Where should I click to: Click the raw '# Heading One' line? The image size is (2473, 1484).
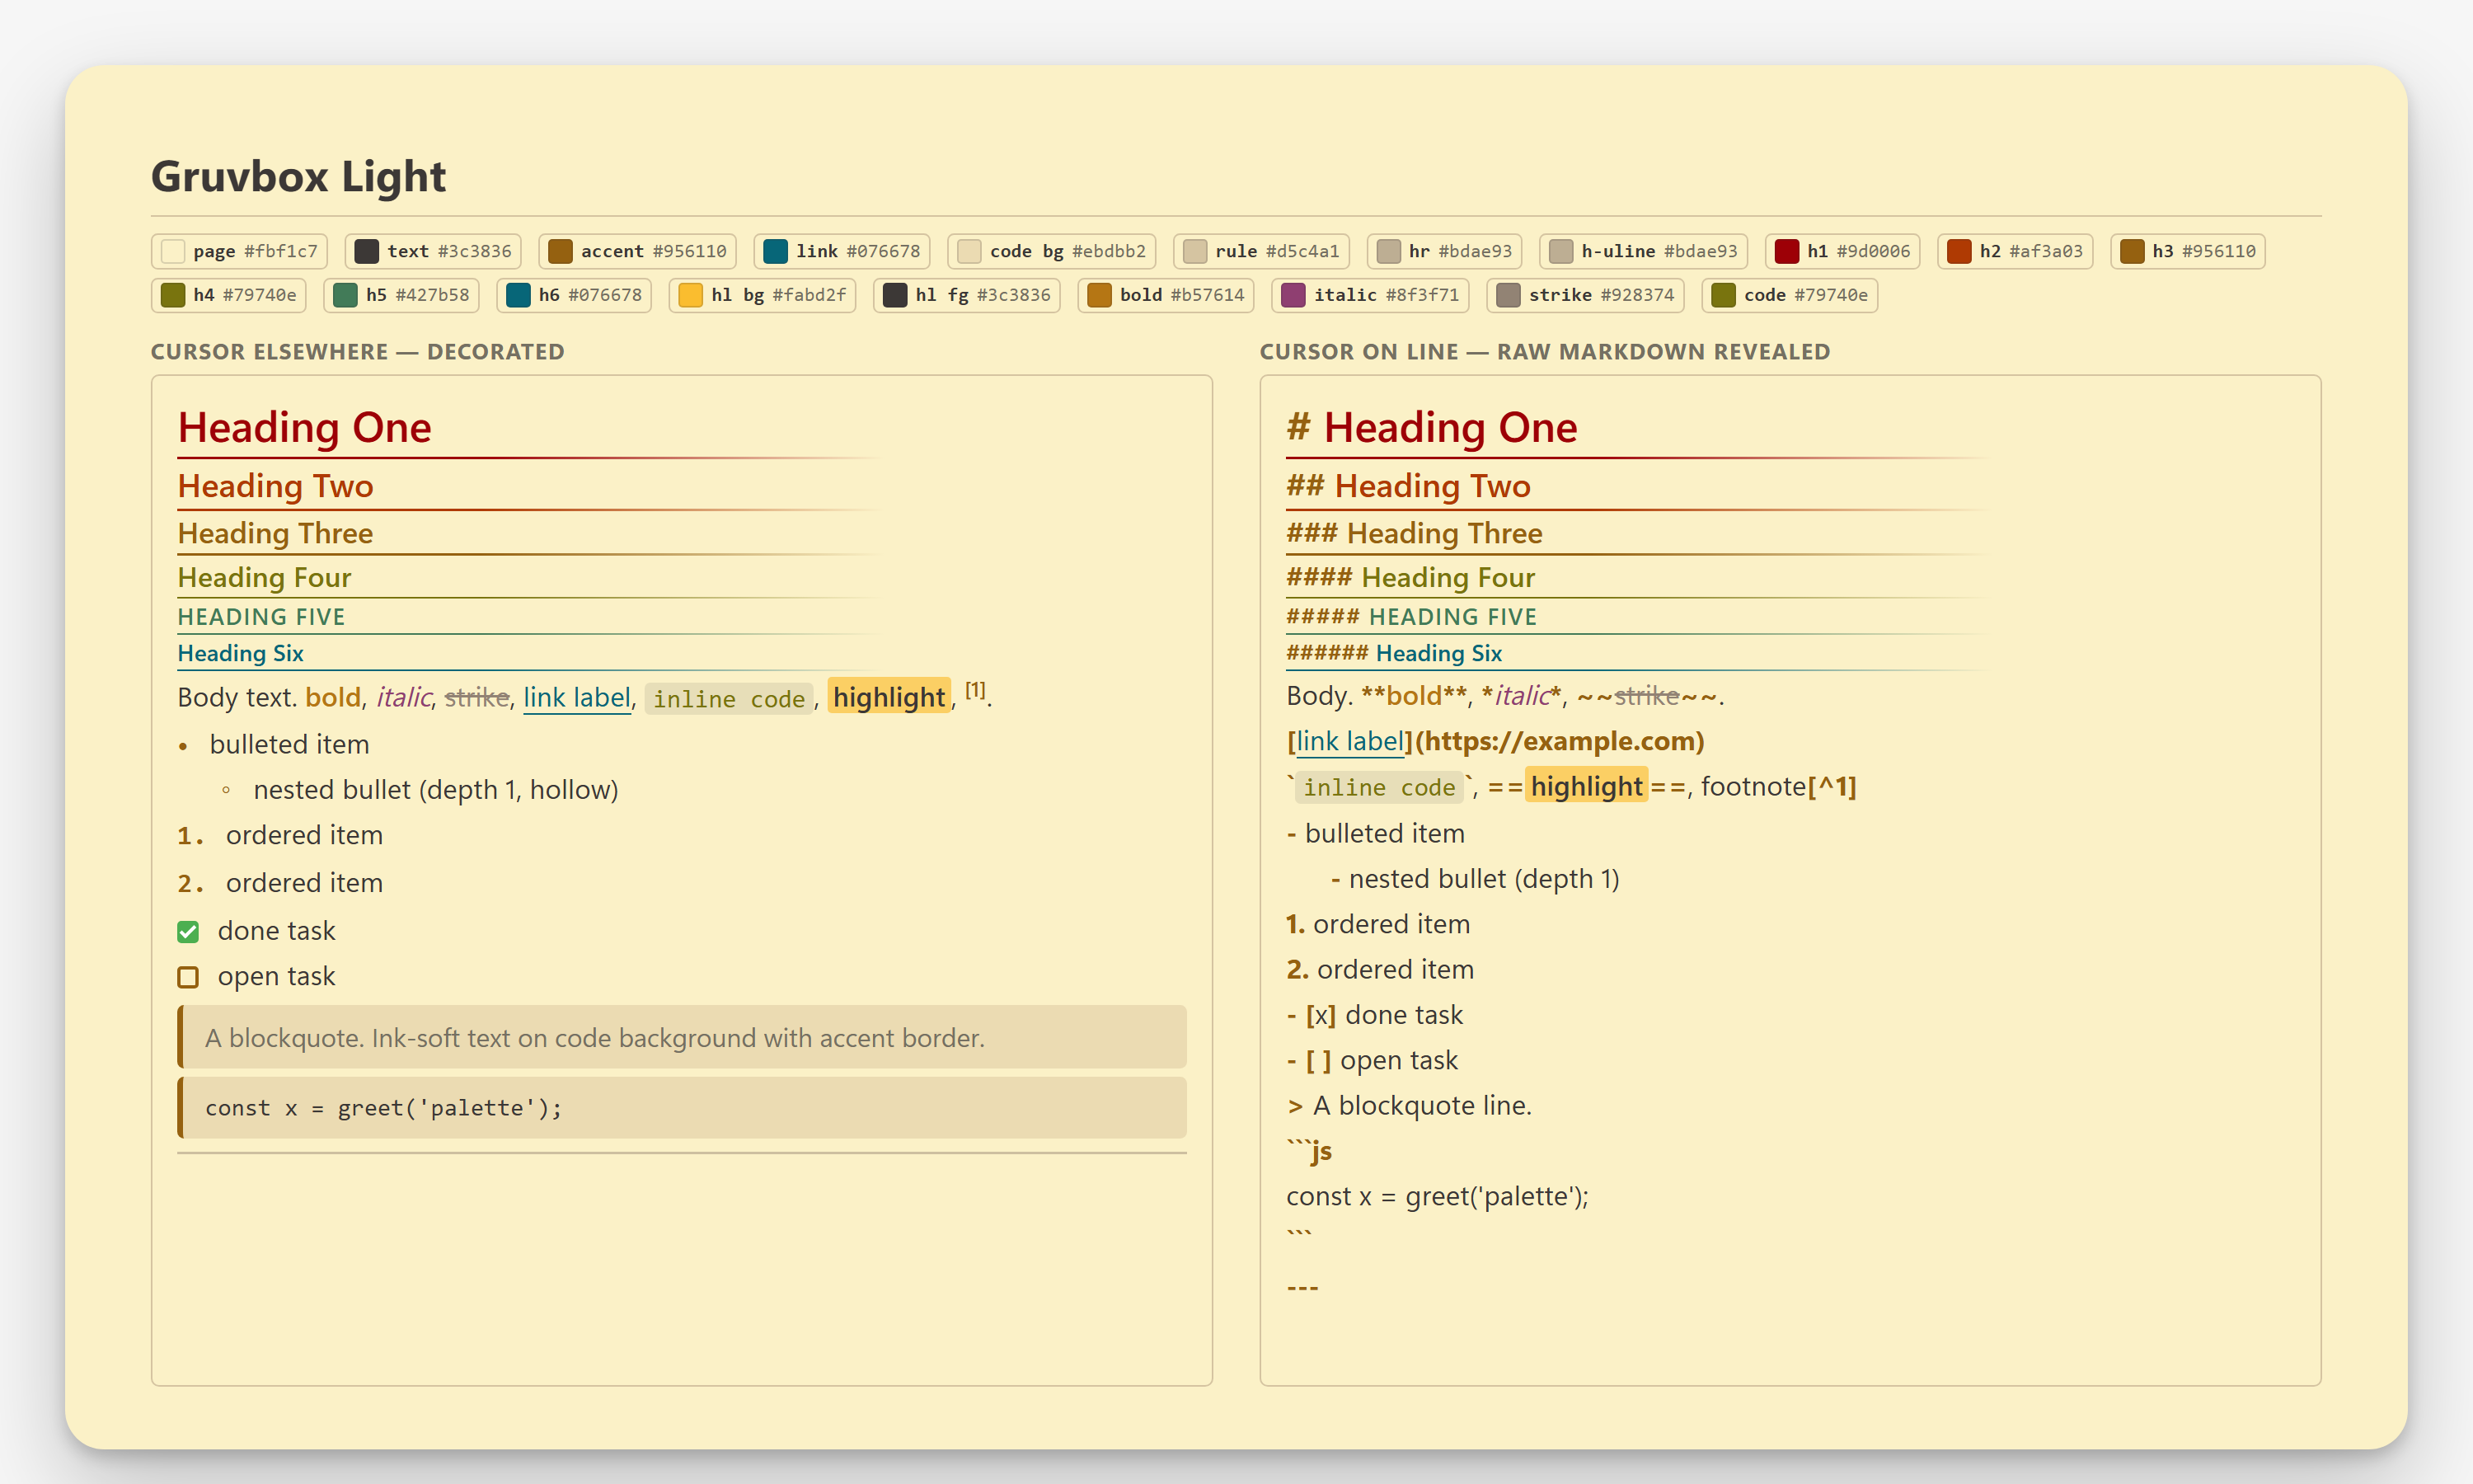point(1431,427)
